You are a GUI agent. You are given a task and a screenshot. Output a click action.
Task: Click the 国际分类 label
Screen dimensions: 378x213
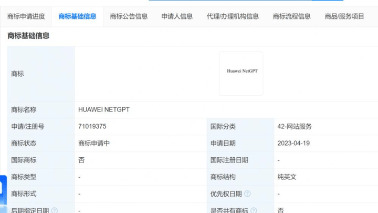point(223,126)
